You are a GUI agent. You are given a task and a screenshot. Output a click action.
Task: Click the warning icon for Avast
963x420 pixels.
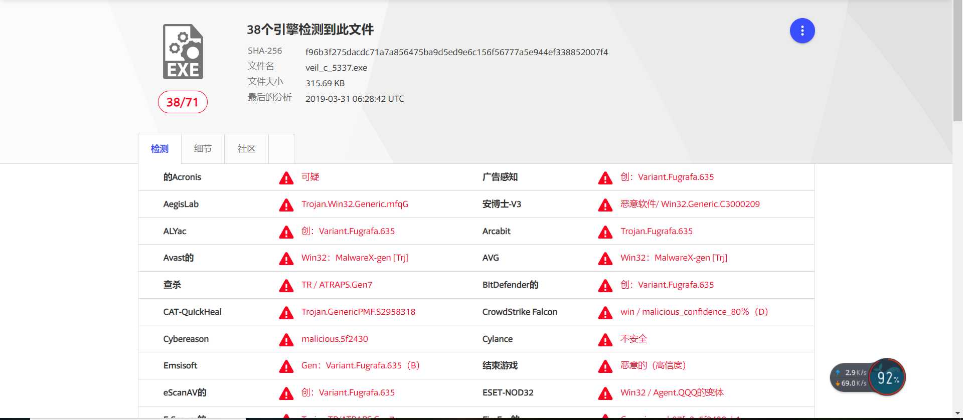coord(286,259)
